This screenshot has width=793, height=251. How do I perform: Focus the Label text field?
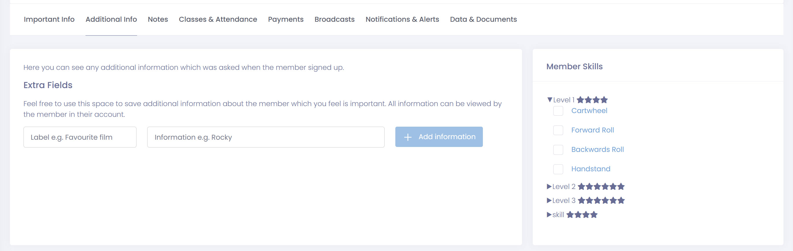(x=80, y=137)
